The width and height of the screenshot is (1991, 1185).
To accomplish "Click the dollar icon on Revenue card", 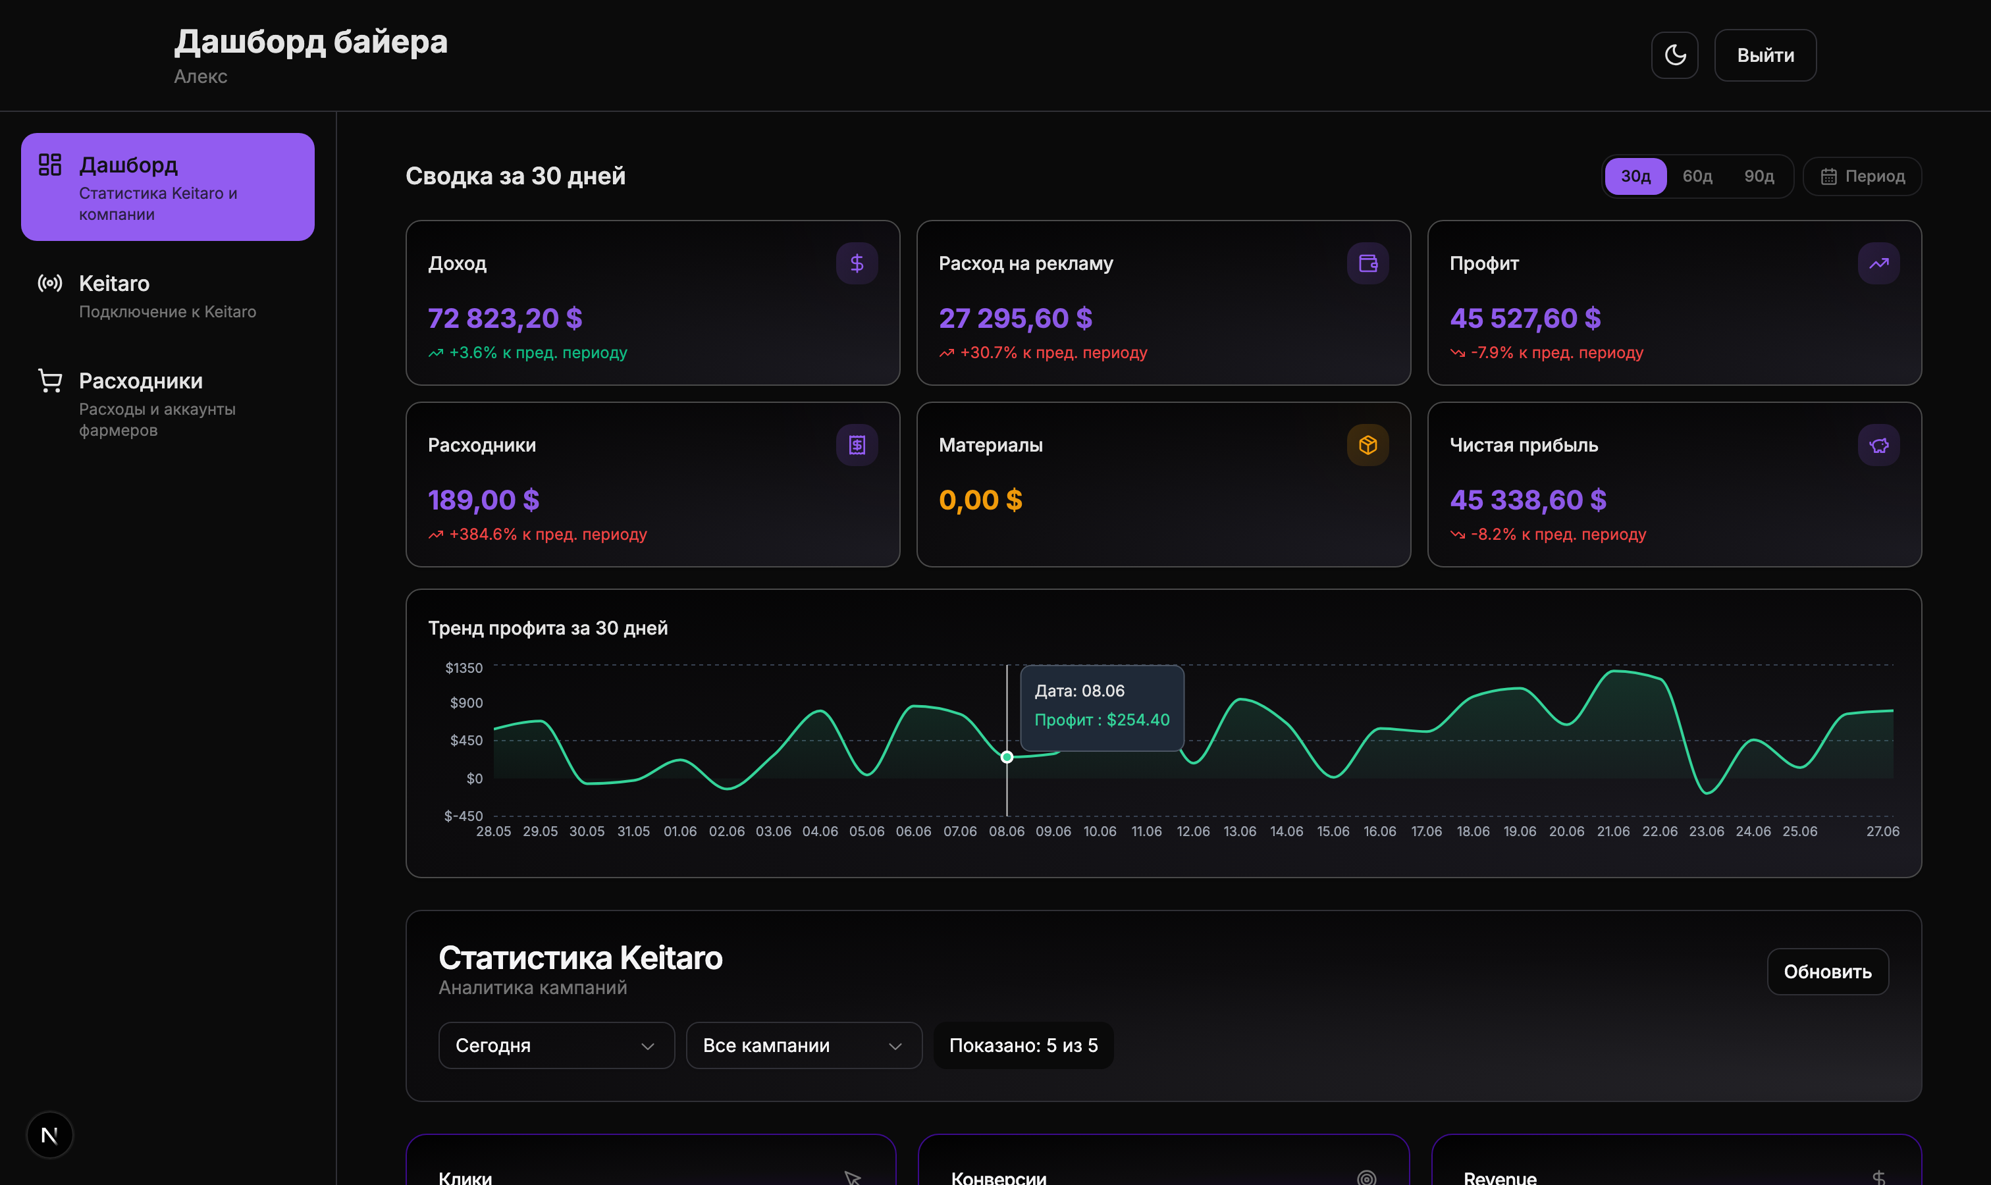I will 1878,1177.
